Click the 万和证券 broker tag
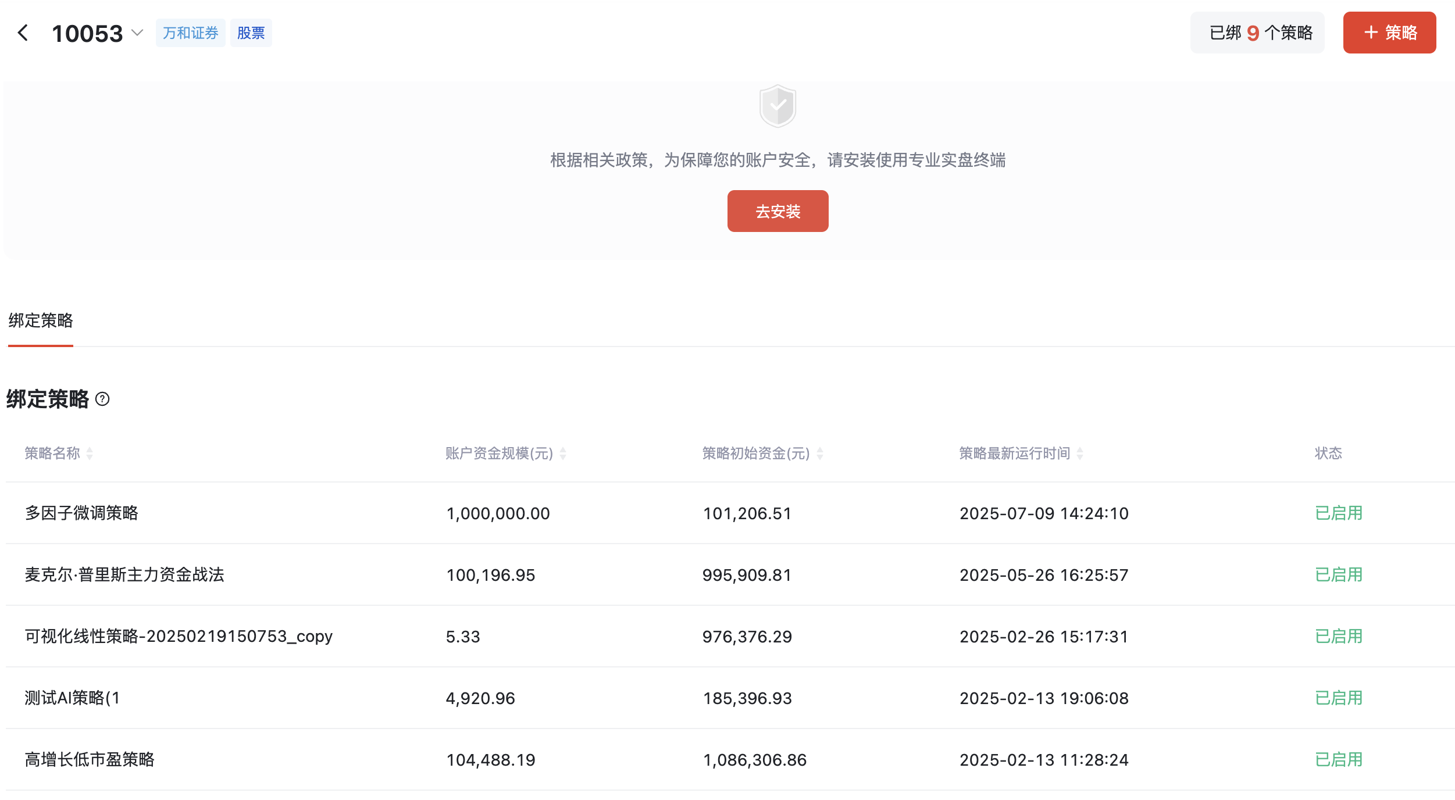Screen dimensions: 1455x800 coord(190,33)
